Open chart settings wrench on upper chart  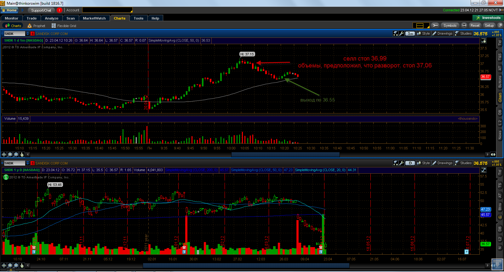click(402, 33)
